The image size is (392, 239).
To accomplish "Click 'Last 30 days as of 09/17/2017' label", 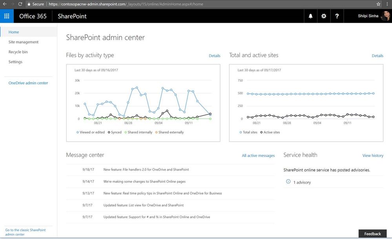I will tap(259, 70).
